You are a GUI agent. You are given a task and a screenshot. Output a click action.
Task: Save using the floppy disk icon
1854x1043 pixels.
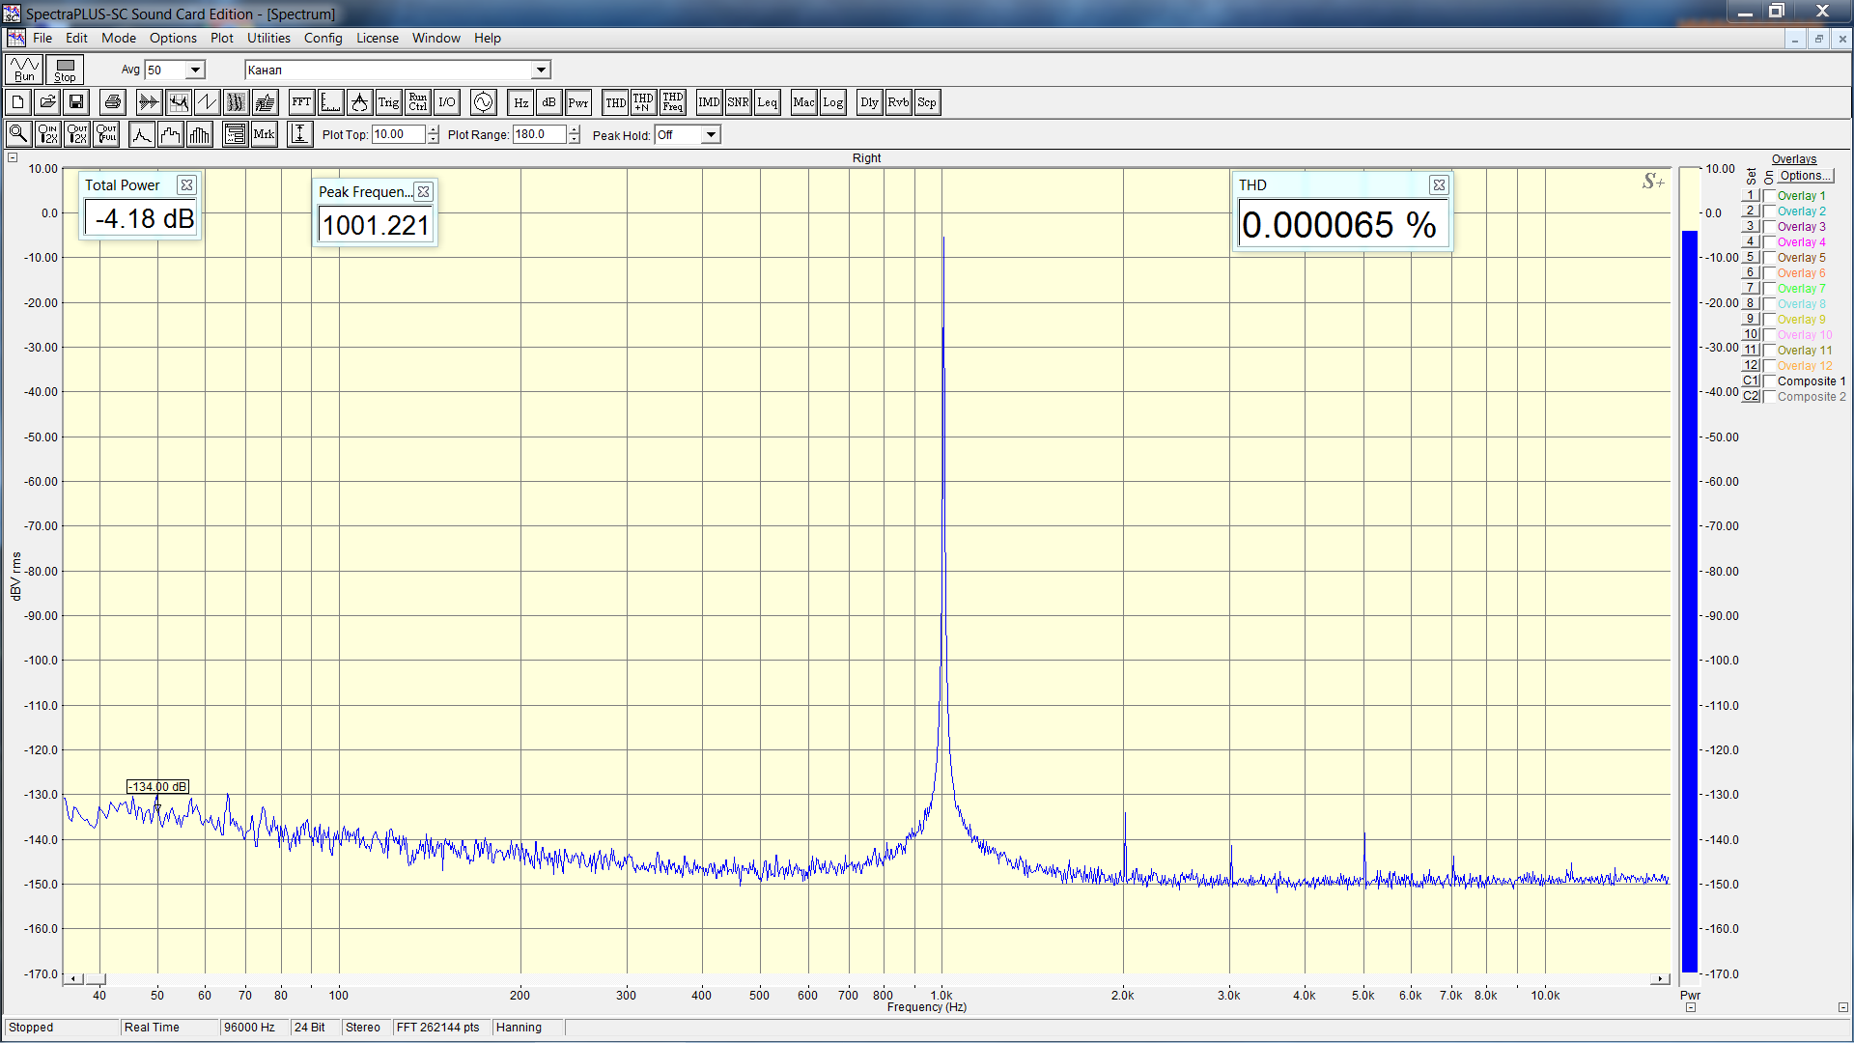tap(76, 102)
